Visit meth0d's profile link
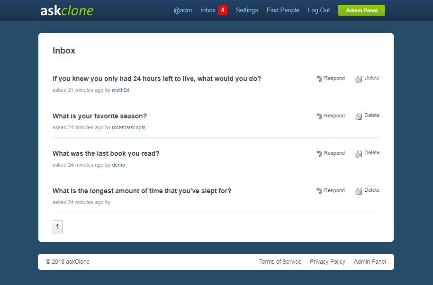Image resolution: width=433 pixels, height=285 pixels. coord(120,90)
